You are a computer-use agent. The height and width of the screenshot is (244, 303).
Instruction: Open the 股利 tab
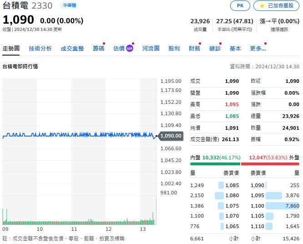tap(174, 48)
